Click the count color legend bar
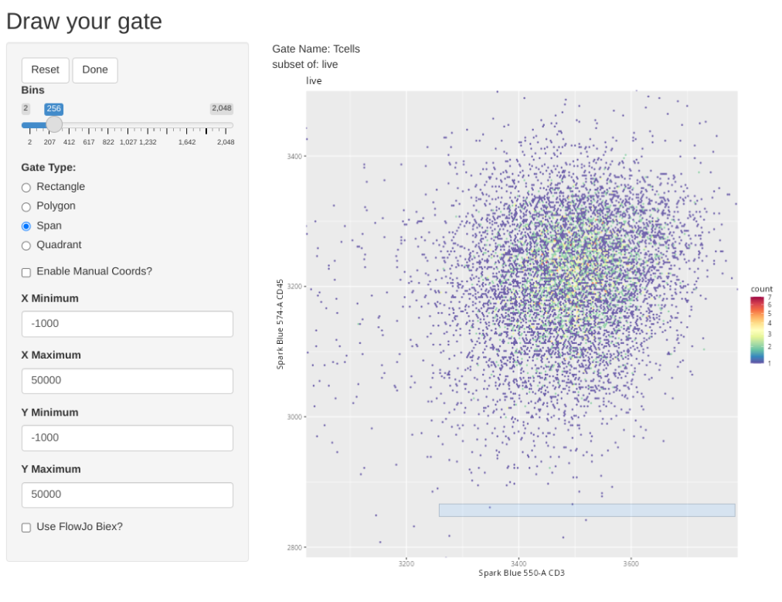 point(757,330)
